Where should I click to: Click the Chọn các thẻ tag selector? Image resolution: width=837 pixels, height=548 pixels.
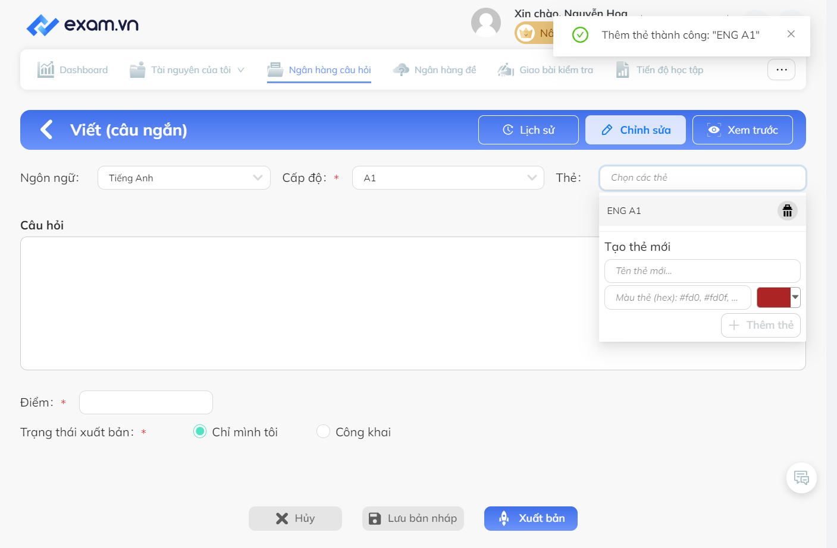pyautogui.click(x=703, y=178)
